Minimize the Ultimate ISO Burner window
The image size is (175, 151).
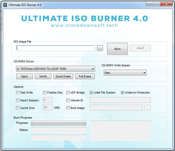[149, 4]
